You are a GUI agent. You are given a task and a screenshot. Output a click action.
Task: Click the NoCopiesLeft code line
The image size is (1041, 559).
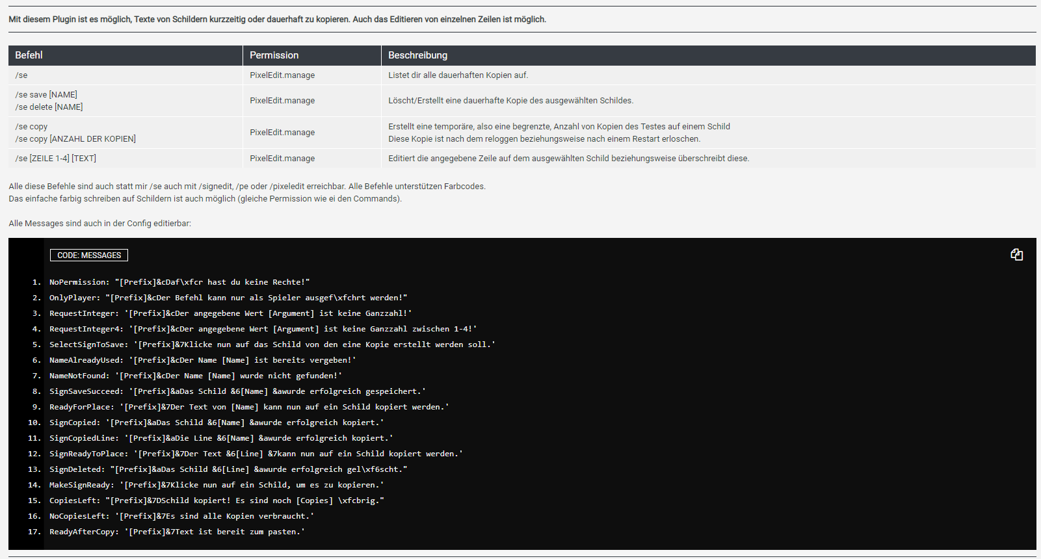(x=182, y=516)
